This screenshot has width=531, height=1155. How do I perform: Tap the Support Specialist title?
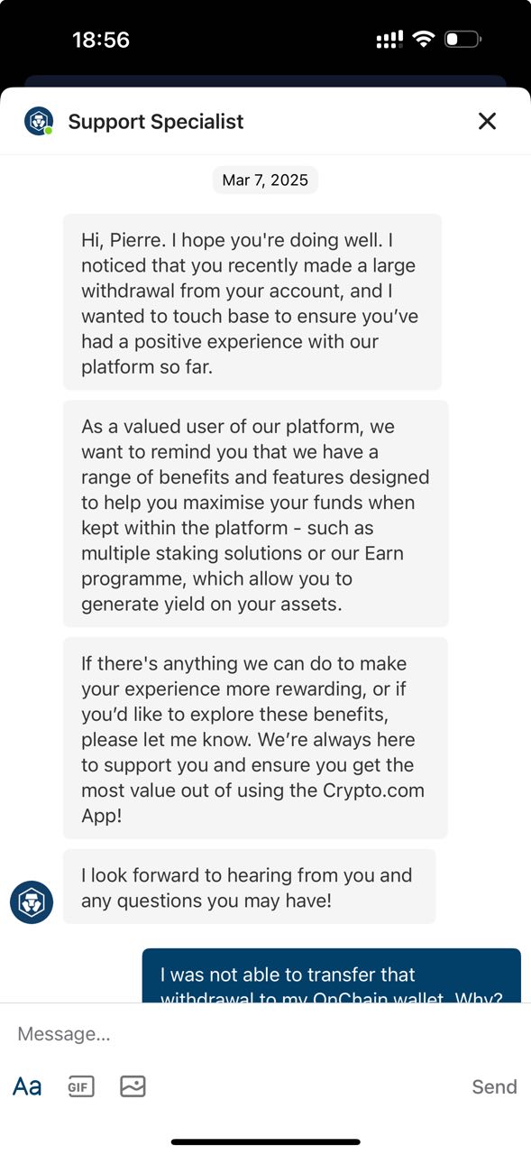coord(156,121)
